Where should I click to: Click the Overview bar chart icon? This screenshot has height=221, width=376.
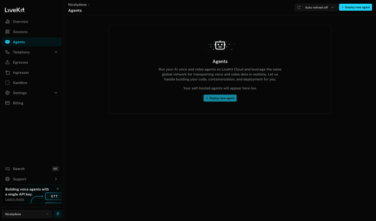pos(8,22)
